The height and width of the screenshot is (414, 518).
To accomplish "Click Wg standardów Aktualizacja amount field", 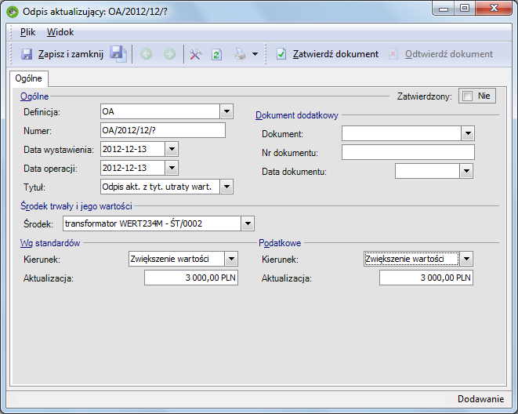I will point(191,278).
